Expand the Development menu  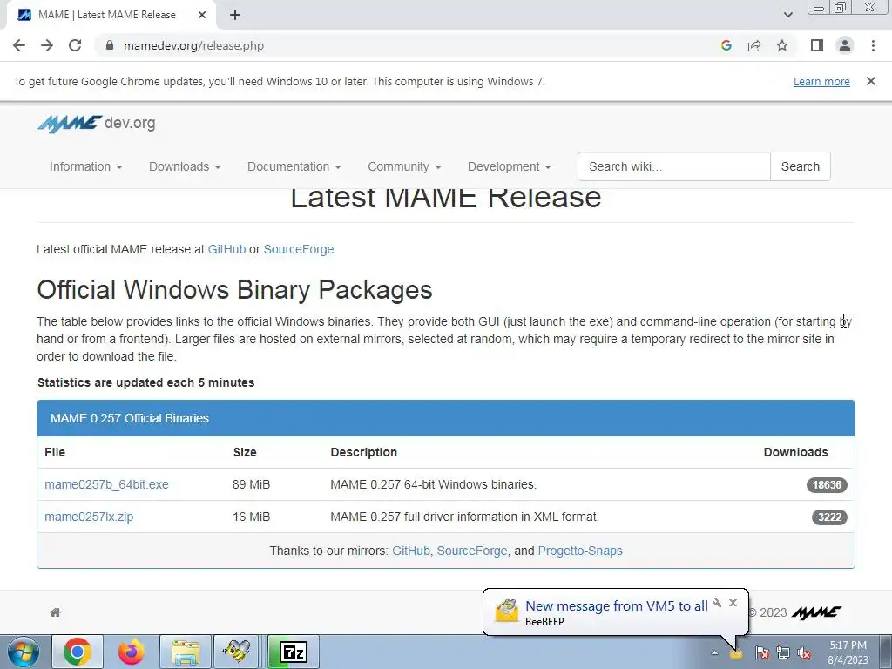[509, 166]
